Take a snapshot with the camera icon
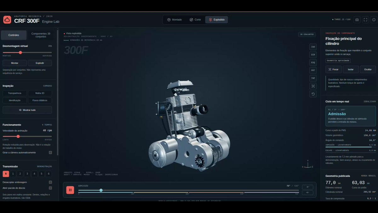 (357, 20)
